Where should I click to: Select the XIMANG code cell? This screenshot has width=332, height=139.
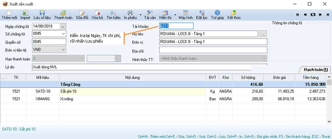43,99
